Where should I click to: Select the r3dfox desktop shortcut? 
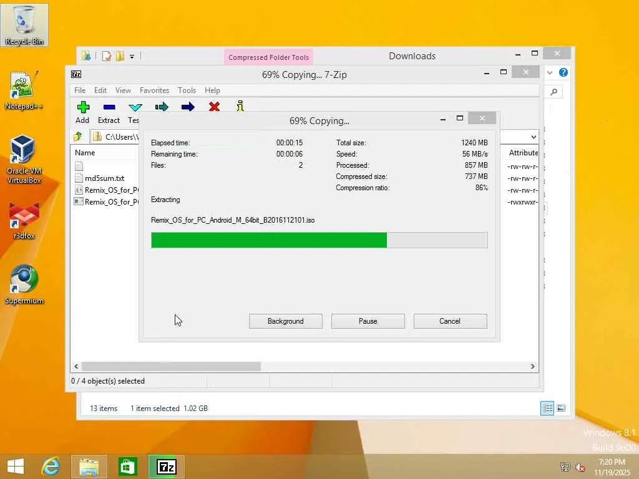pos(24,220)
